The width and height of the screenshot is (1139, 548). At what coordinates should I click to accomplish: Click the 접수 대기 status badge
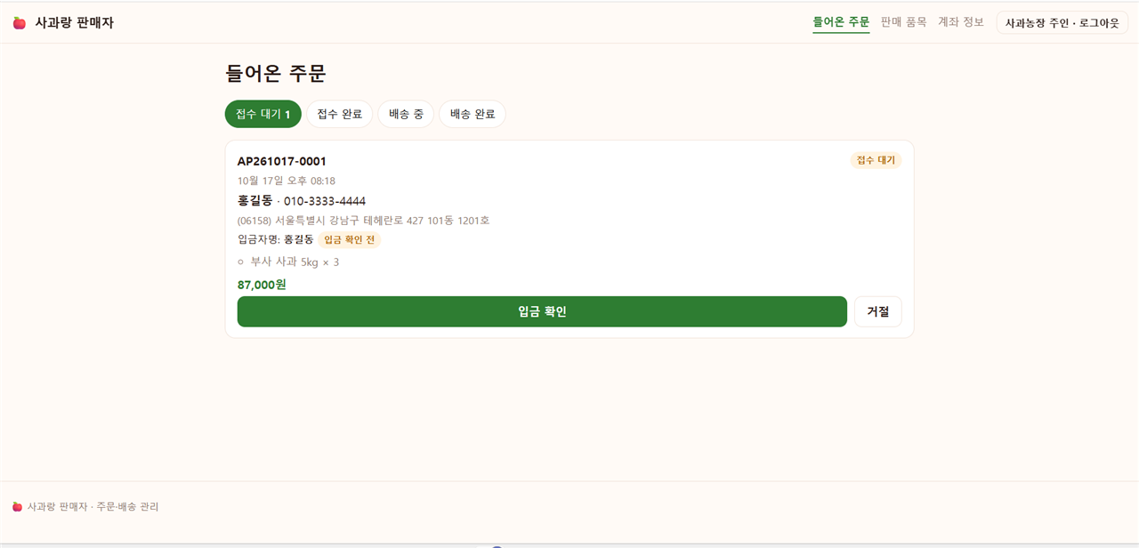(876, 160)
